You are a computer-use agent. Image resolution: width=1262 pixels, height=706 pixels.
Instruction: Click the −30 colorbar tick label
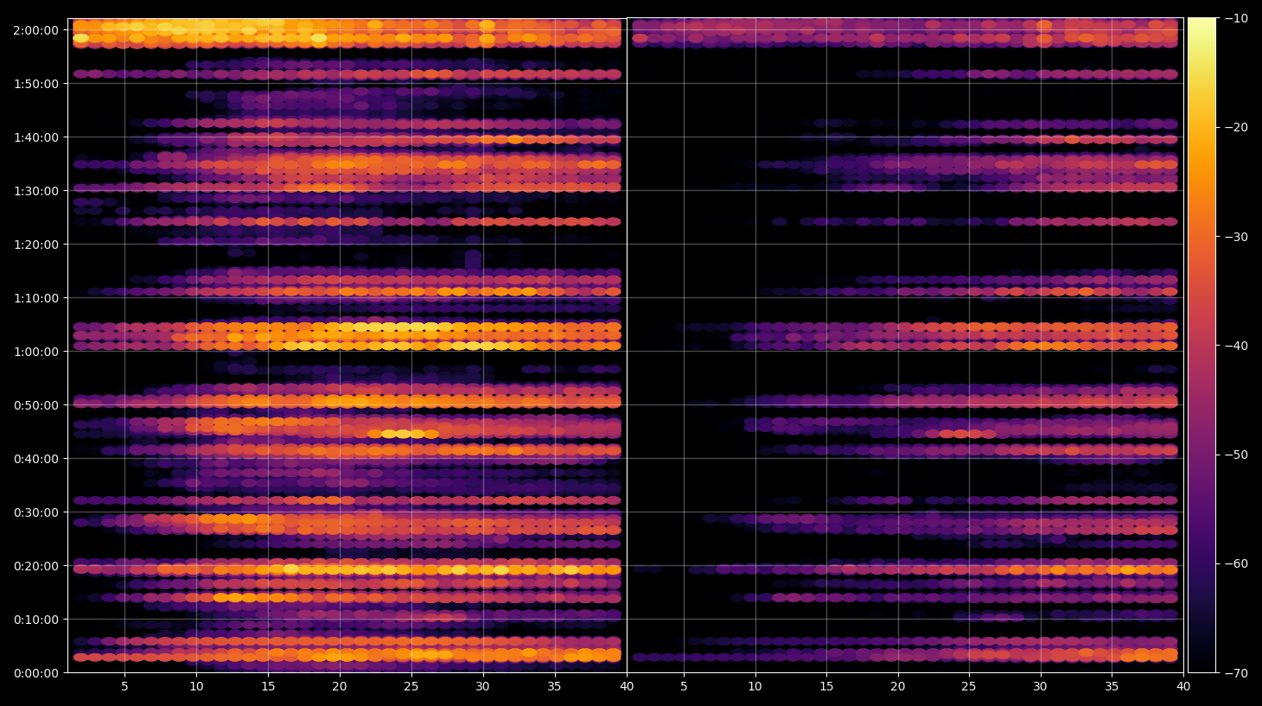[x=1236, y=237]
